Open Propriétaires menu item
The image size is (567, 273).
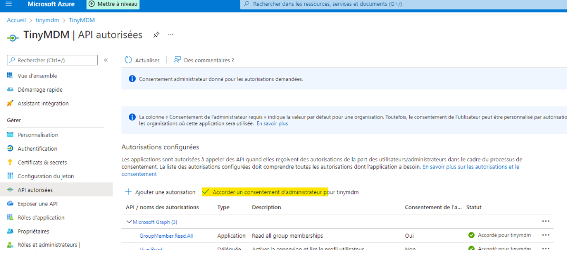(x=33, y=231)
